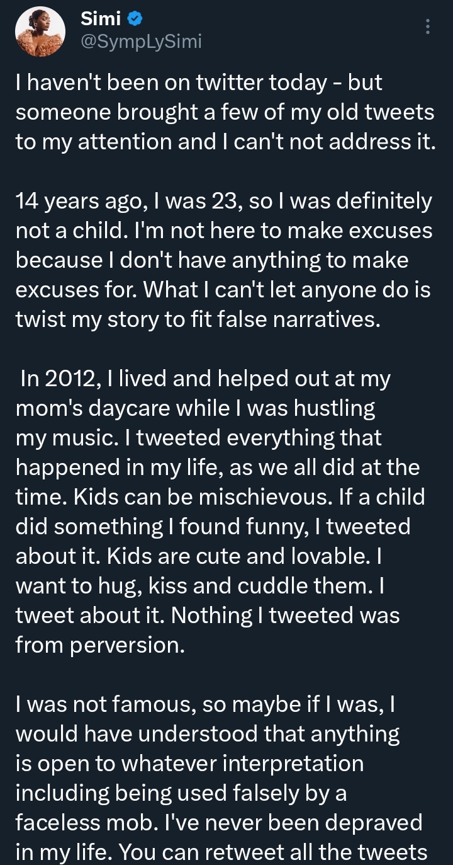Click the line "faceless mob. I've never been depraved"

pos(218,823)
